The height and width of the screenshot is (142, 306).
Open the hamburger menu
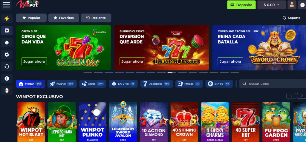coord(6,5)
